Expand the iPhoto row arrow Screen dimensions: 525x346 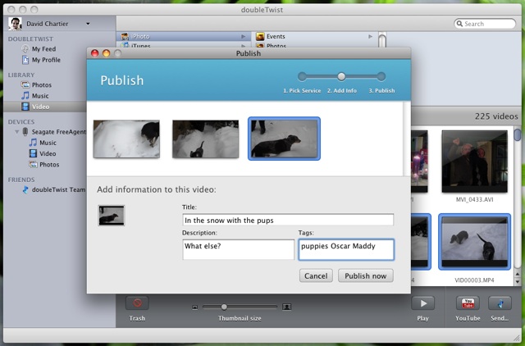pyautogui.click(x=244, y=36)
